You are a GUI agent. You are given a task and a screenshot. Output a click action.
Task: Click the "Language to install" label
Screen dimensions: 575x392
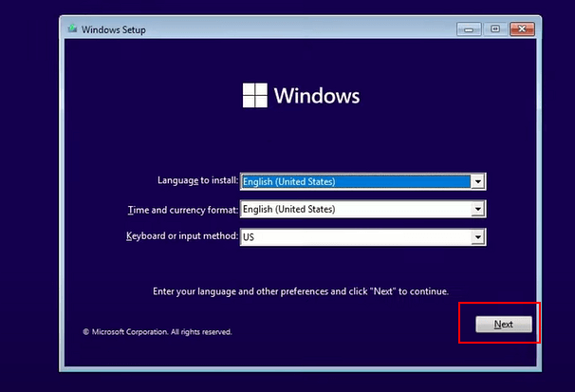(x=197, y=180)
